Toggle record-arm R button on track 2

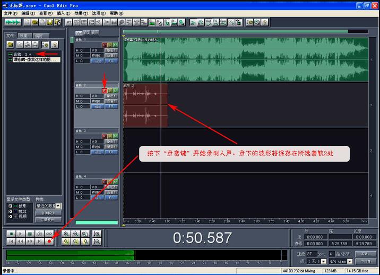104,90
